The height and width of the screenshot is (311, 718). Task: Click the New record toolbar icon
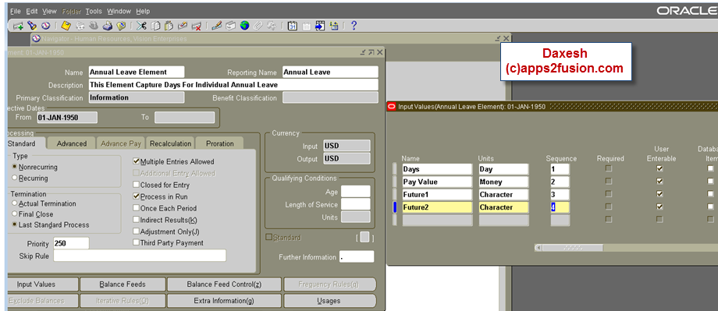coord(18,26)
